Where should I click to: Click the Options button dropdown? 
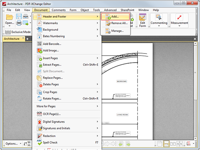tap(13, 144)
